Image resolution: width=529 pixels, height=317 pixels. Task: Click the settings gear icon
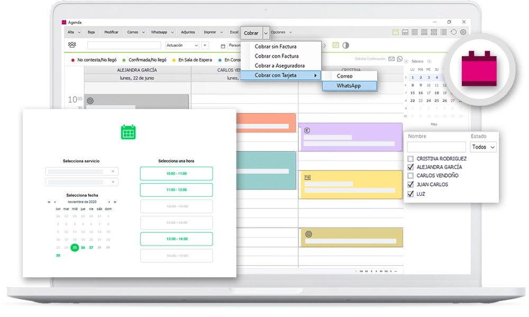[x=463, y=32]
